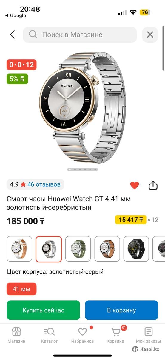Toggle the red heart favorite icon
Viewport: 165px width, 360px height.
coord(135,185)
